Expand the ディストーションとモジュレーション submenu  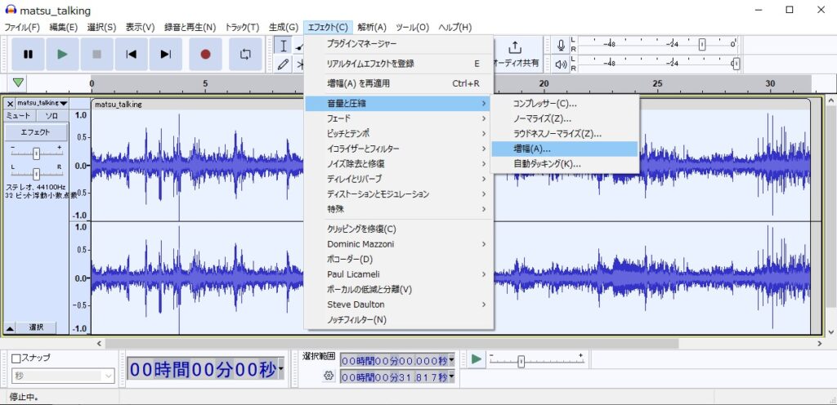(399, 194)
